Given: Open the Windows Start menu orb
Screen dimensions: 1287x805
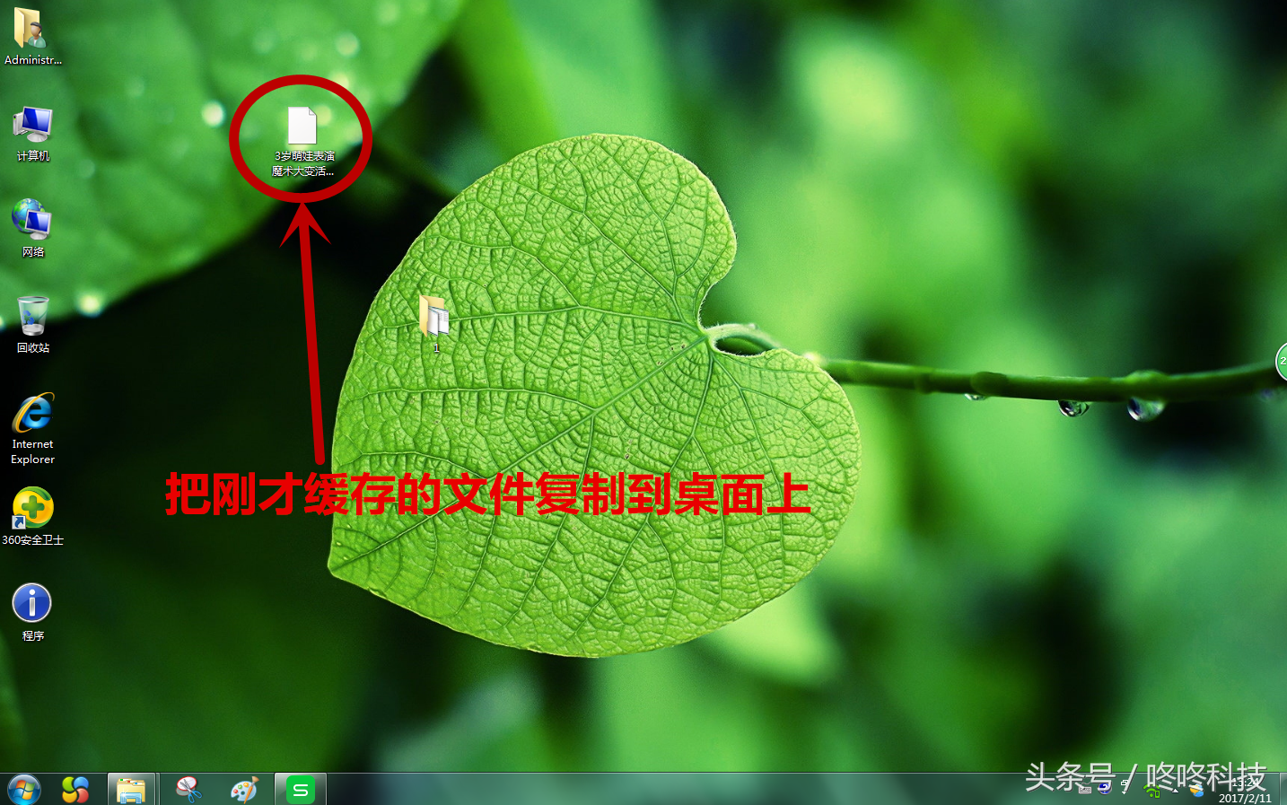Looking at the screenshot, I should (x=24, y=790).
